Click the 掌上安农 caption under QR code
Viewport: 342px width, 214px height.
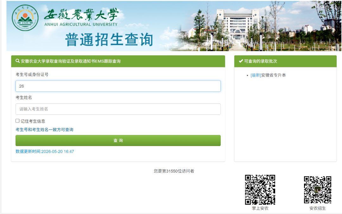coord(260,208)
